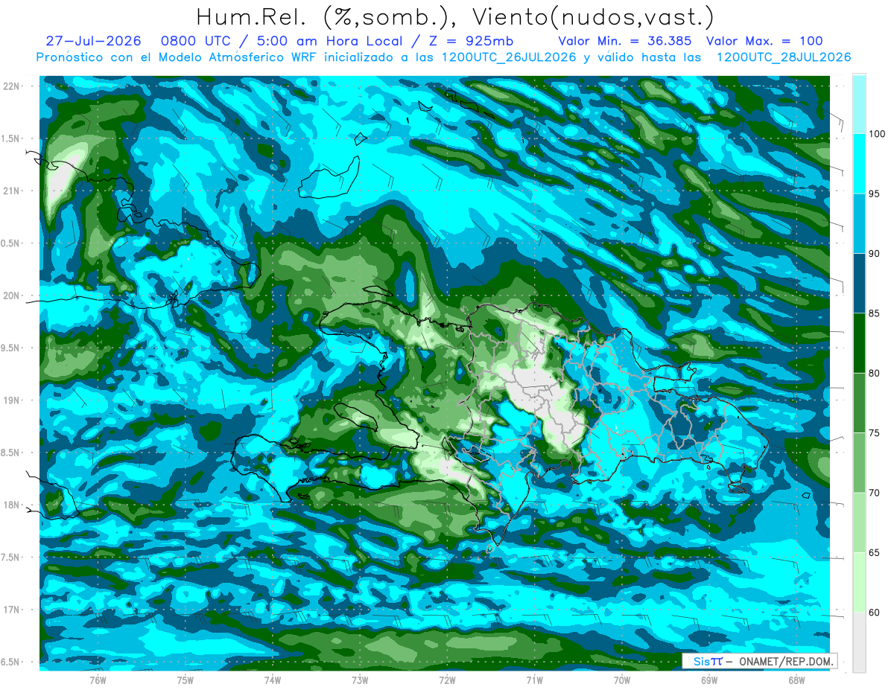This screenshot has height=690, width=894.
Task: Click the longitude axis label '69W'
Action: (x=709, y=680)
